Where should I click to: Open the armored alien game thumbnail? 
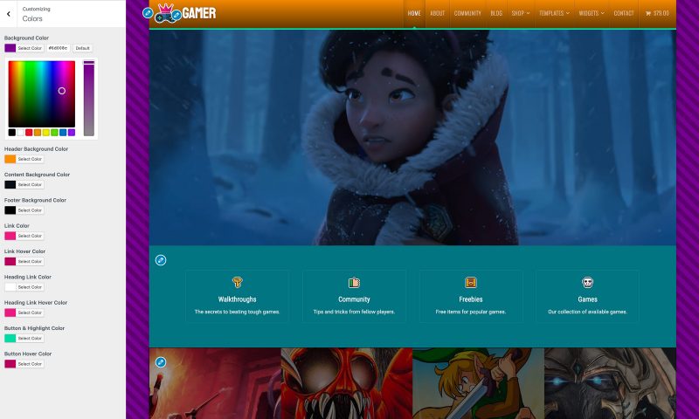pyautogui.click(x=610, y=383)
